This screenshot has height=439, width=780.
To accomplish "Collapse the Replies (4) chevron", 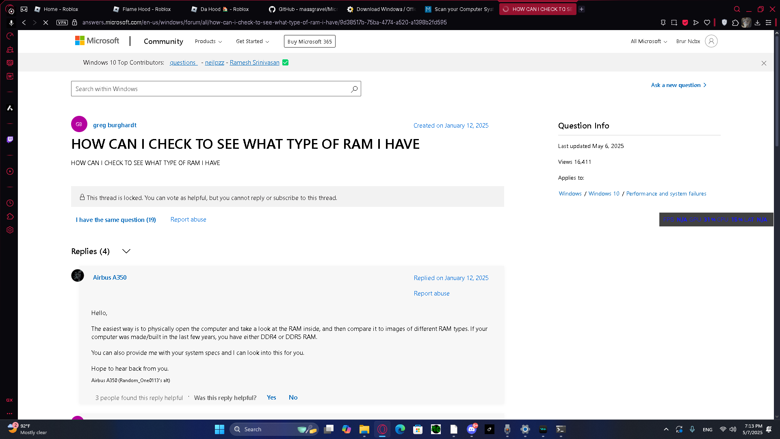I will 126,251.
